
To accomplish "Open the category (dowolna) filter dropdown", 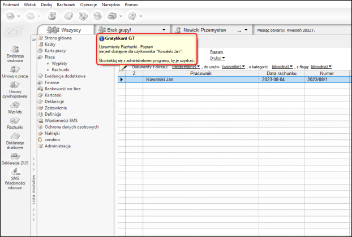I will [x=282, y=67].
